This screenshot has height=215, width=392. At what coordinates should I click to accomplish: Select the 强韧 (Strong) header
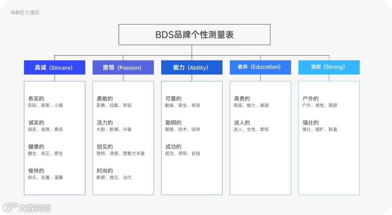329,67
